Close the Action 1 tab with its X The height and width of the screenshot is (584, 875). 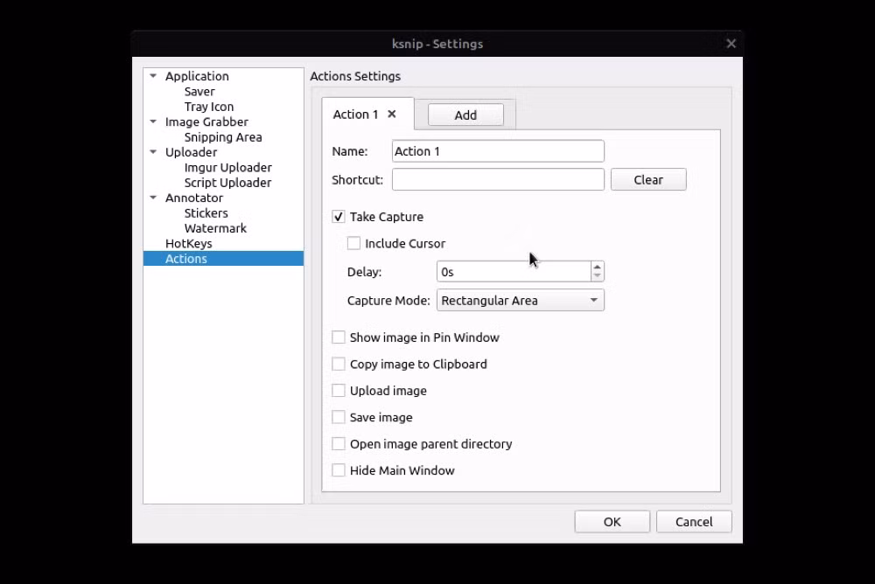(x=392, y=115)
